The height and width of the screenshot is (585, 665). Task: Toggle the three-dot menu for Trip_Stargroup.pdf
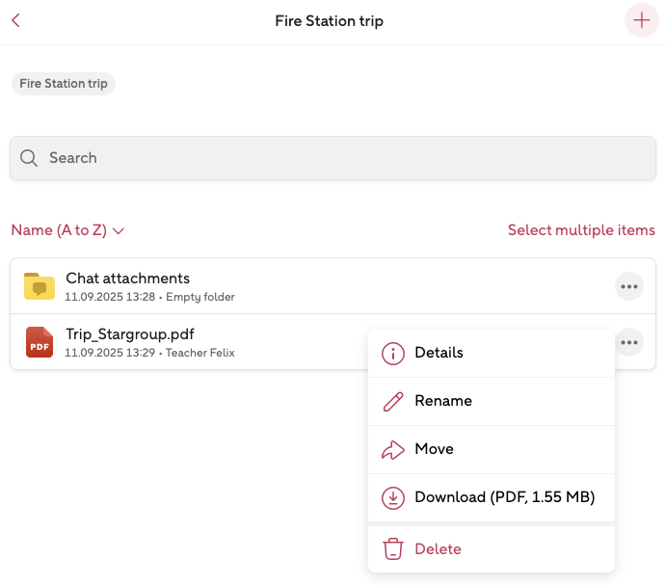[629, 342]
